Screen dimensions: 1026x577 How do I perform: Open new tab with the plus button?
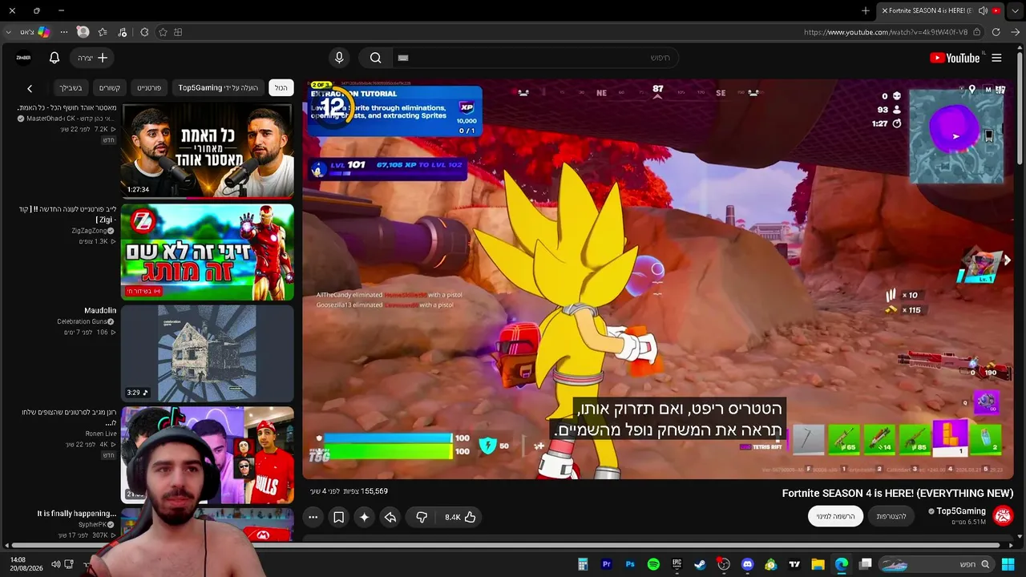pos(866,10)
